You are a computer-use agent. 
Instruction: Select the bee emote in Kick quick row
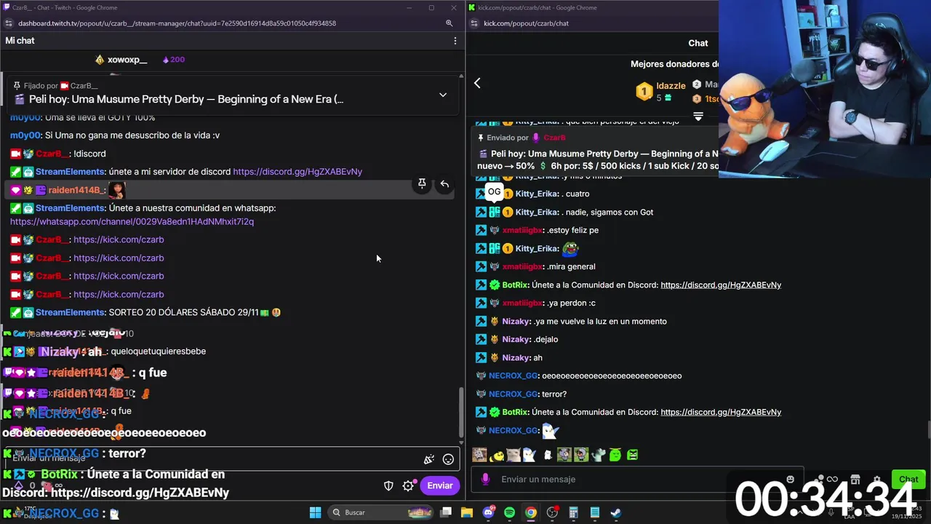coord(498,456)
